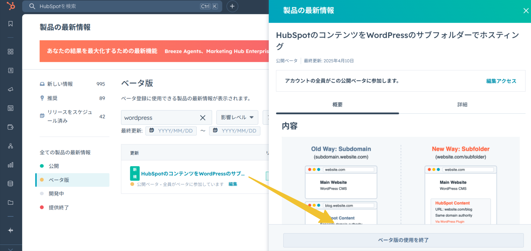Click the HubSpotを検索 search box
This screenshot has height=251, width=531.
122,6
